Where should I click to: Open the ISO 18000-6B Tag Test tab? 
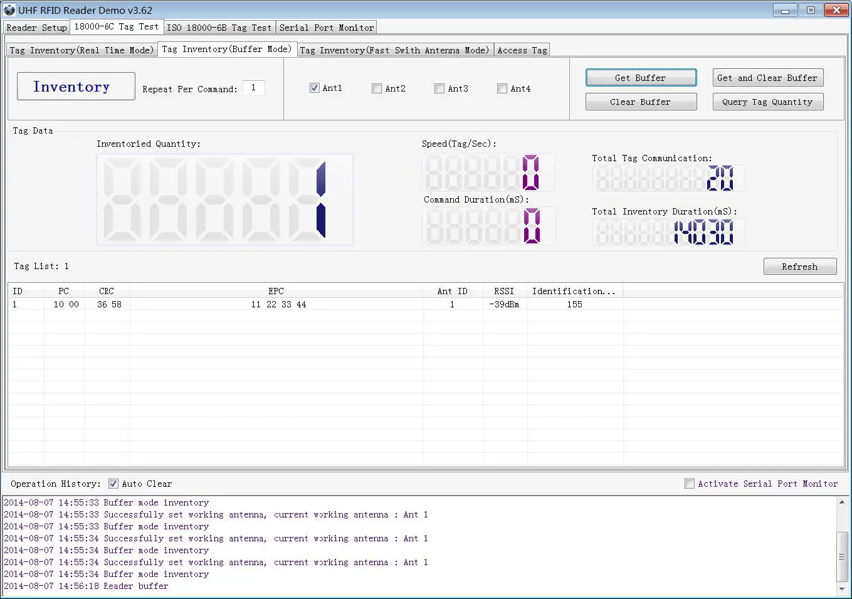[219, 27]
